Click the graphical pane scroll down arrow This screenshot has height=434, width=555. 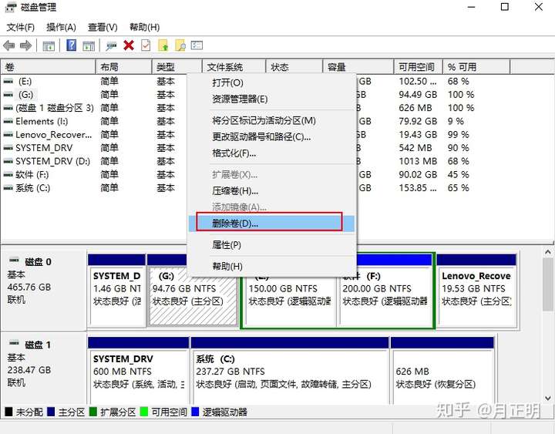pyautogui.click(x=548, y=398)
